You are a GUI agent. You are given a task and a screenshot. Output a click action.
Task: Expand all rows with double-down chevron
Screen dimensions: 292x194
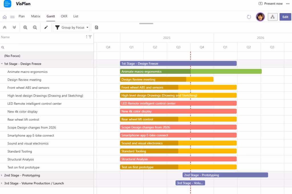(x=14, y=27)
